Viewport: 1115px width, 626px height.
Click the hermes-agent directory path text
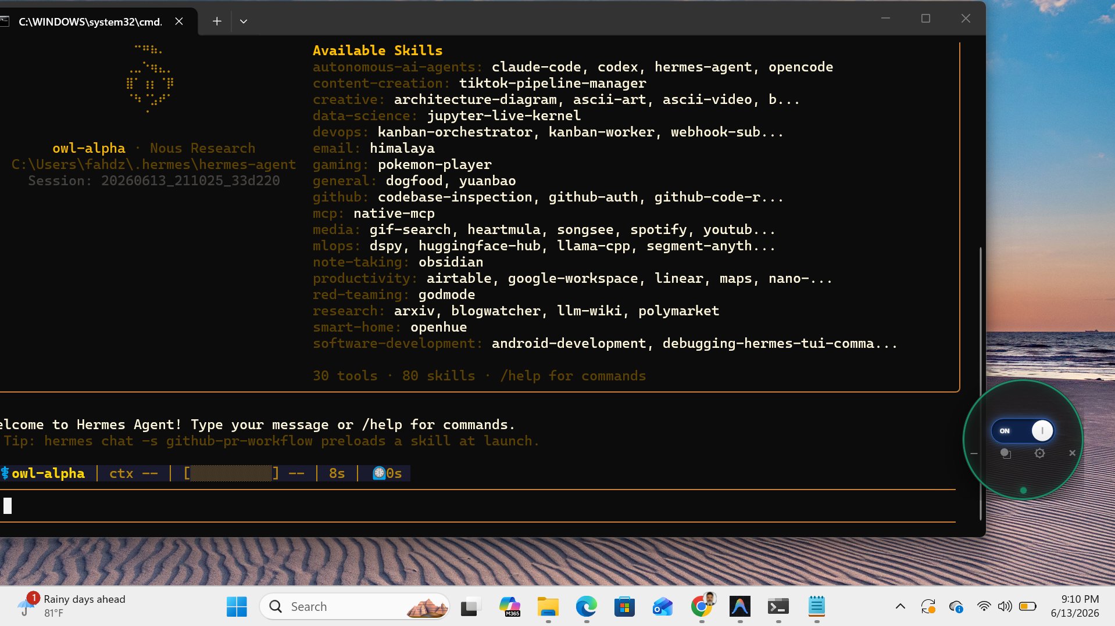coord(153,164)
